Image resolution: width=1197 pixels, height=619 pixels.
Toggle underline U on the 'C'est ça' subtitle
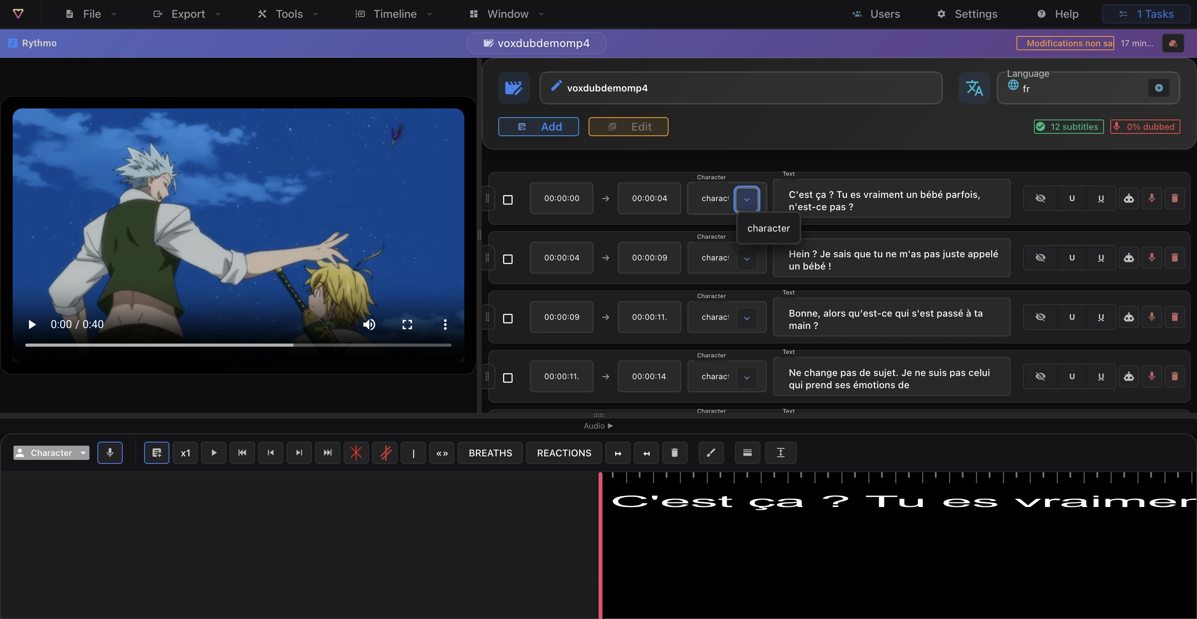(1101, 198)
